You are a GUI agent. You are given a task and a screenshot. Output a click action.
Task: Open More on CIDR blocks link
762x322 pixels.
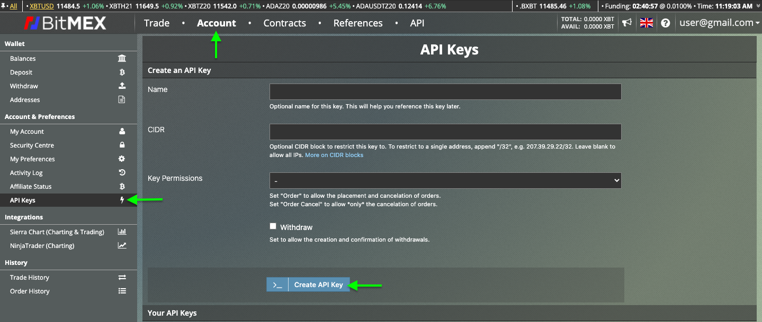[x=334, y=155]
